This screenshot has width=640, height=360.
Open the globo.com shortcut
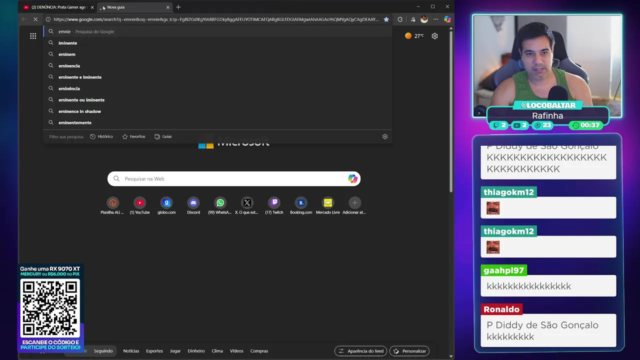[x=166, y=205]
